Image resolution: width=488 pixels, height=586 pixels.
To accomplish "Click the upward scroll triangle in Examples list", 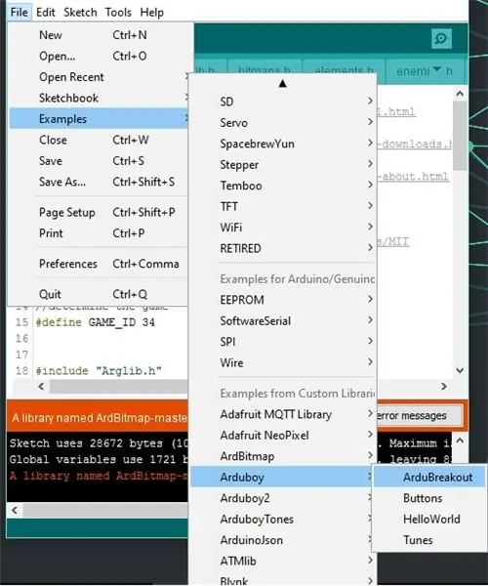I will point(283,84).
